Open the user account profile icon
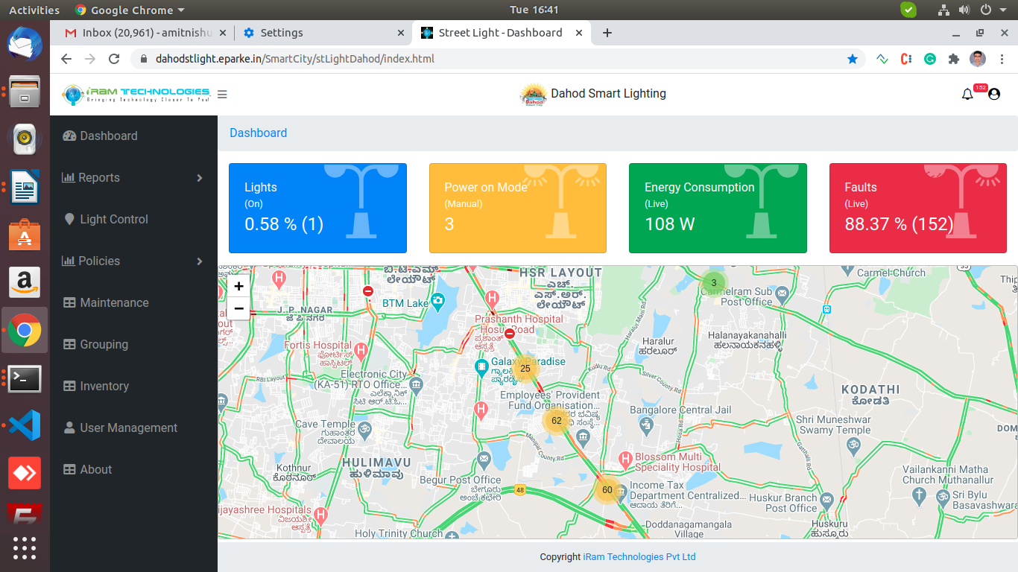The height and width of the screenshot is (572, 1018). 993,95
